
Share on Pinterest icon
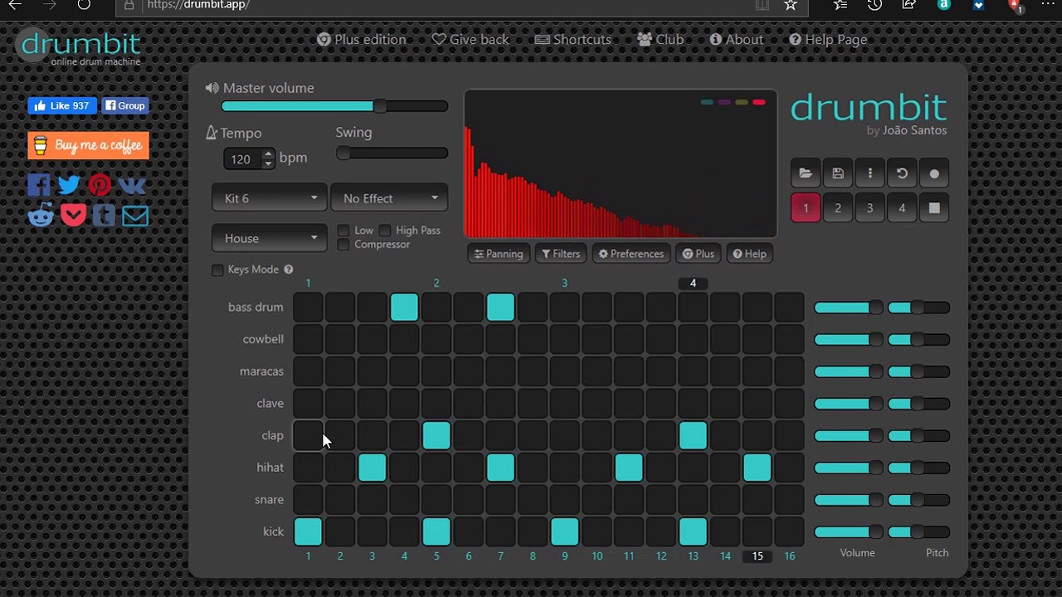click(100, 184)
